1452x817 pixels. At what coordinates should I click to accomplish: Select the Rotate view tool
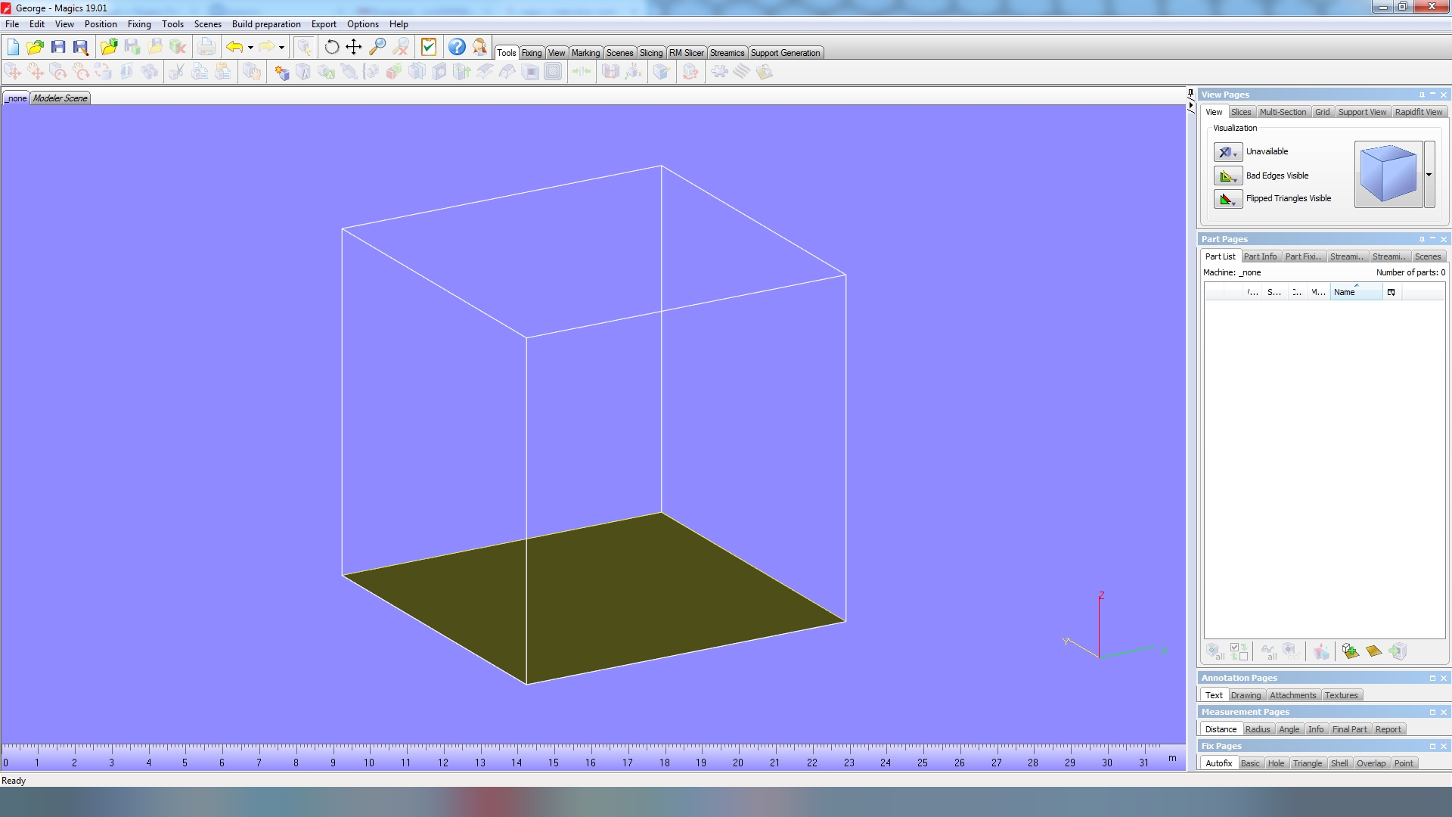tap(331, 47)
